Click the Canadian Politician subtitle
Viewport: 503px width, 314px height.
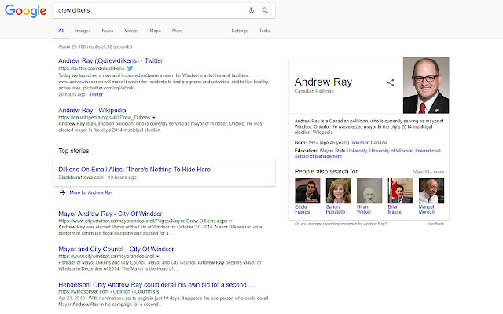314,91
